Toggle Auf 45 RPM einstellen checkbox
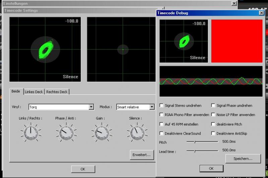The image size is (268, 178). pyautogui.click(x=162, y=124)
